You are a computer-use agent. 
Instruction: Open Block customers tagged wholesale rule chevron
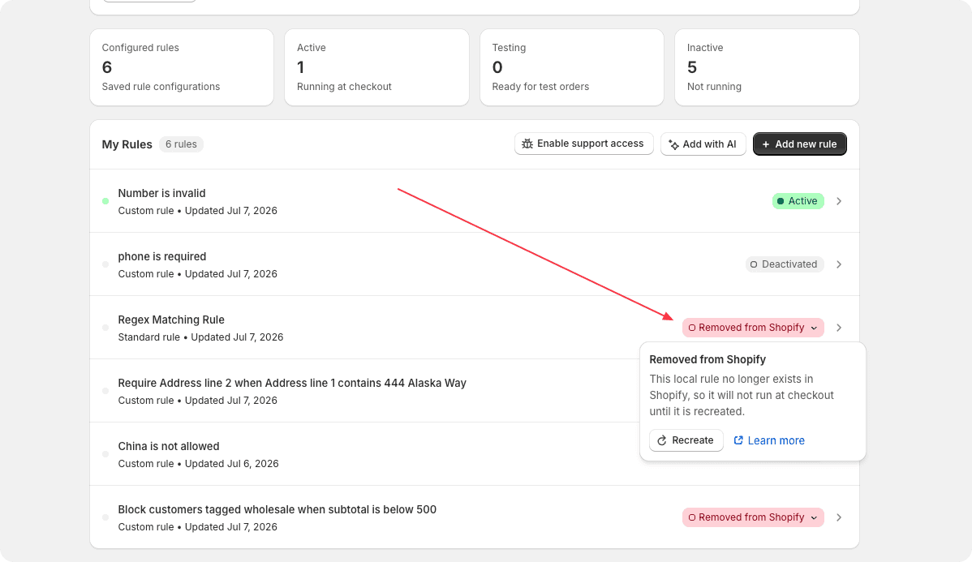(x=839, y=517)
